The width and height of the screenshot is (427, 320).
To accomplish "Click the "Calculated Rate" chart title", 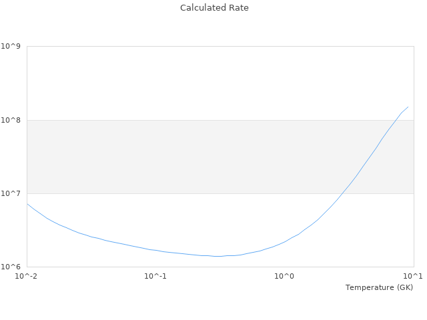I will click(x=213, y=8).
